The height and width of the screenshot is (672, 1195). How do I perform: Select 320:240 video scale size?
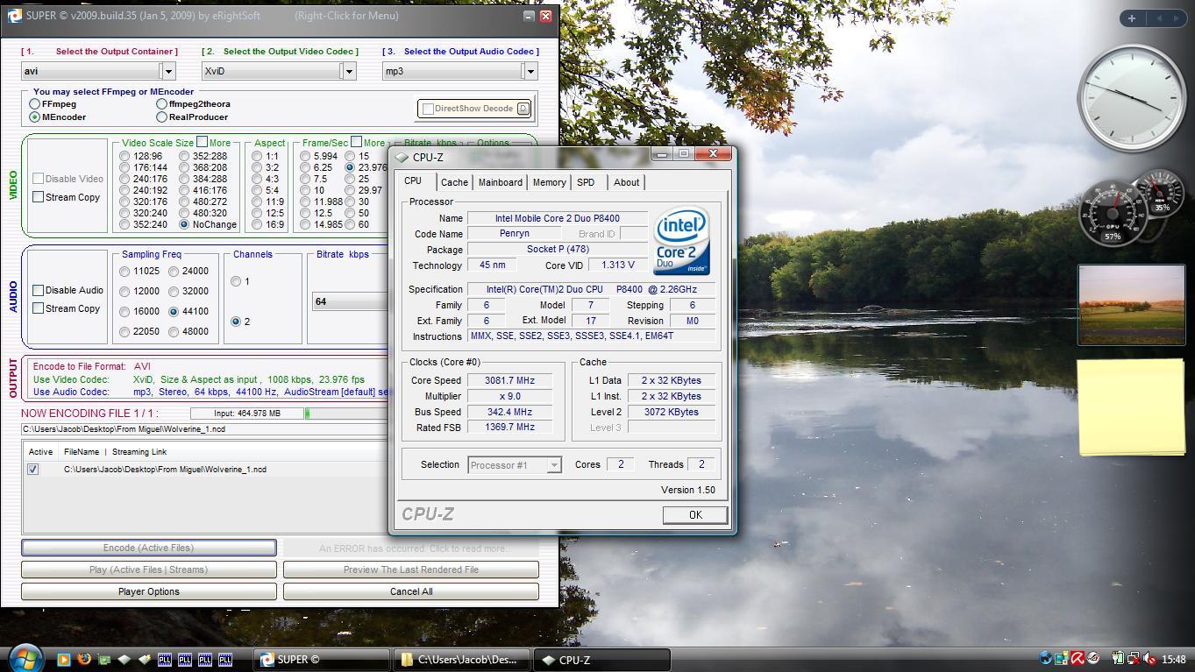click(124, 213)
